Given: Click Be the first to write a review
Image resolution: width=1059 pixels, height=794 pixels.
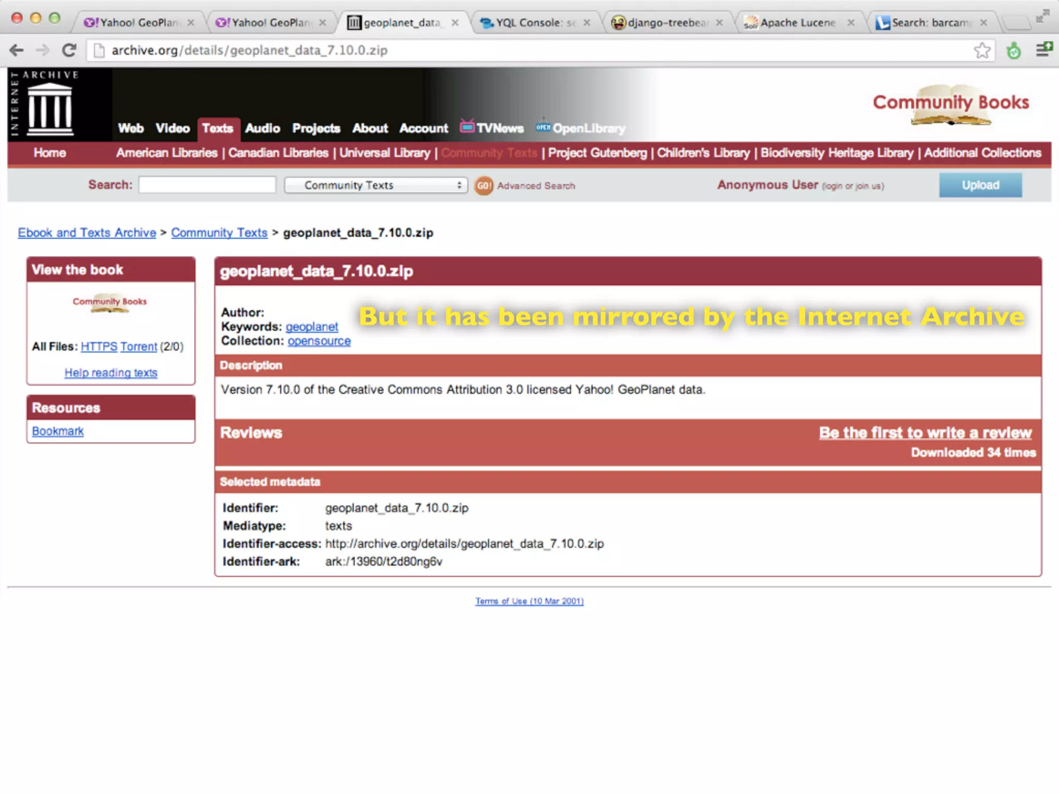Looking at the screenshot, I should tap(925, 433).
